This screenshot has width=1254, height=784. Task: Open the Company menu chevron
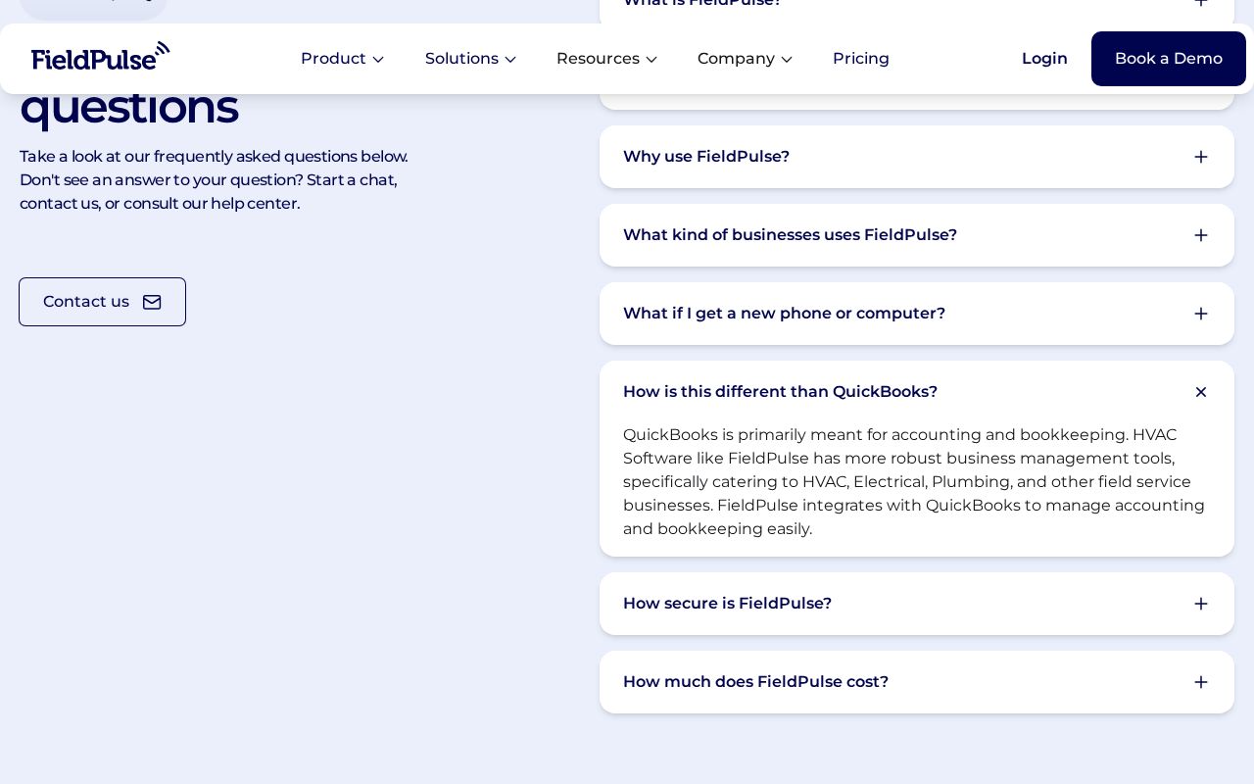[787, 60]
